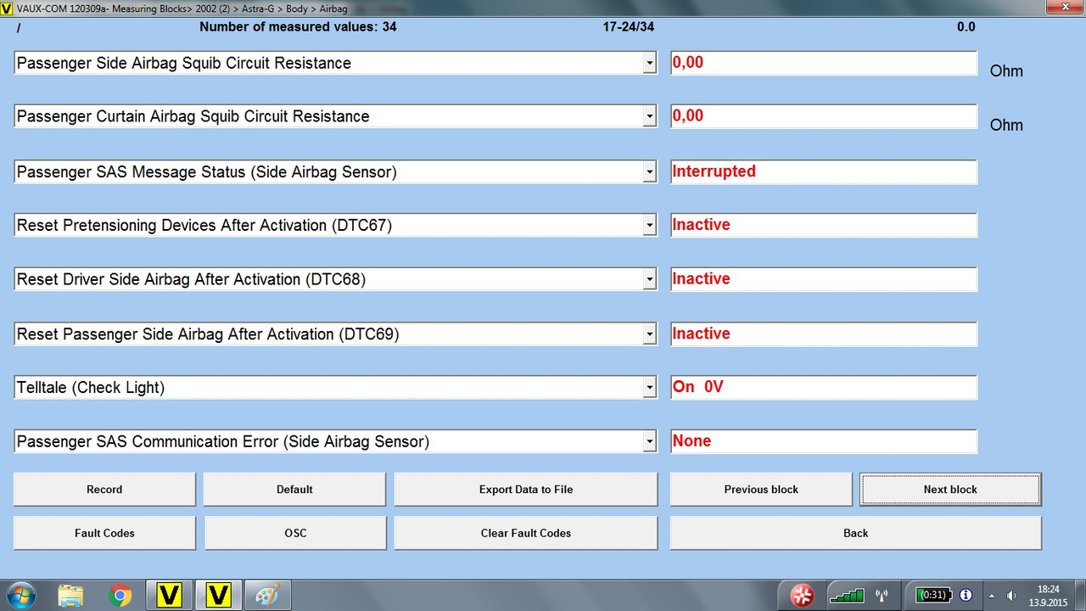Open Windows Explorer from the taskbar
The height and width of the screenshot is (611, 1086).
[x=70, y=596]
